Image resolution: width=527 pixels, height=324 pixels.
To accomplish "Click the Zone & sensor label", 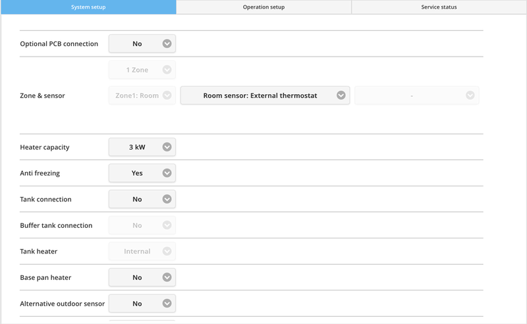I will point(42,95).
